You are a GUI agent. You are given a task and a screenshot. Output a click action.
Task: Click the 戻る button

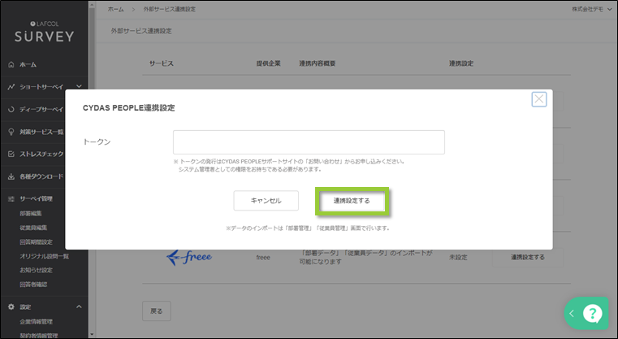[157, 311]
